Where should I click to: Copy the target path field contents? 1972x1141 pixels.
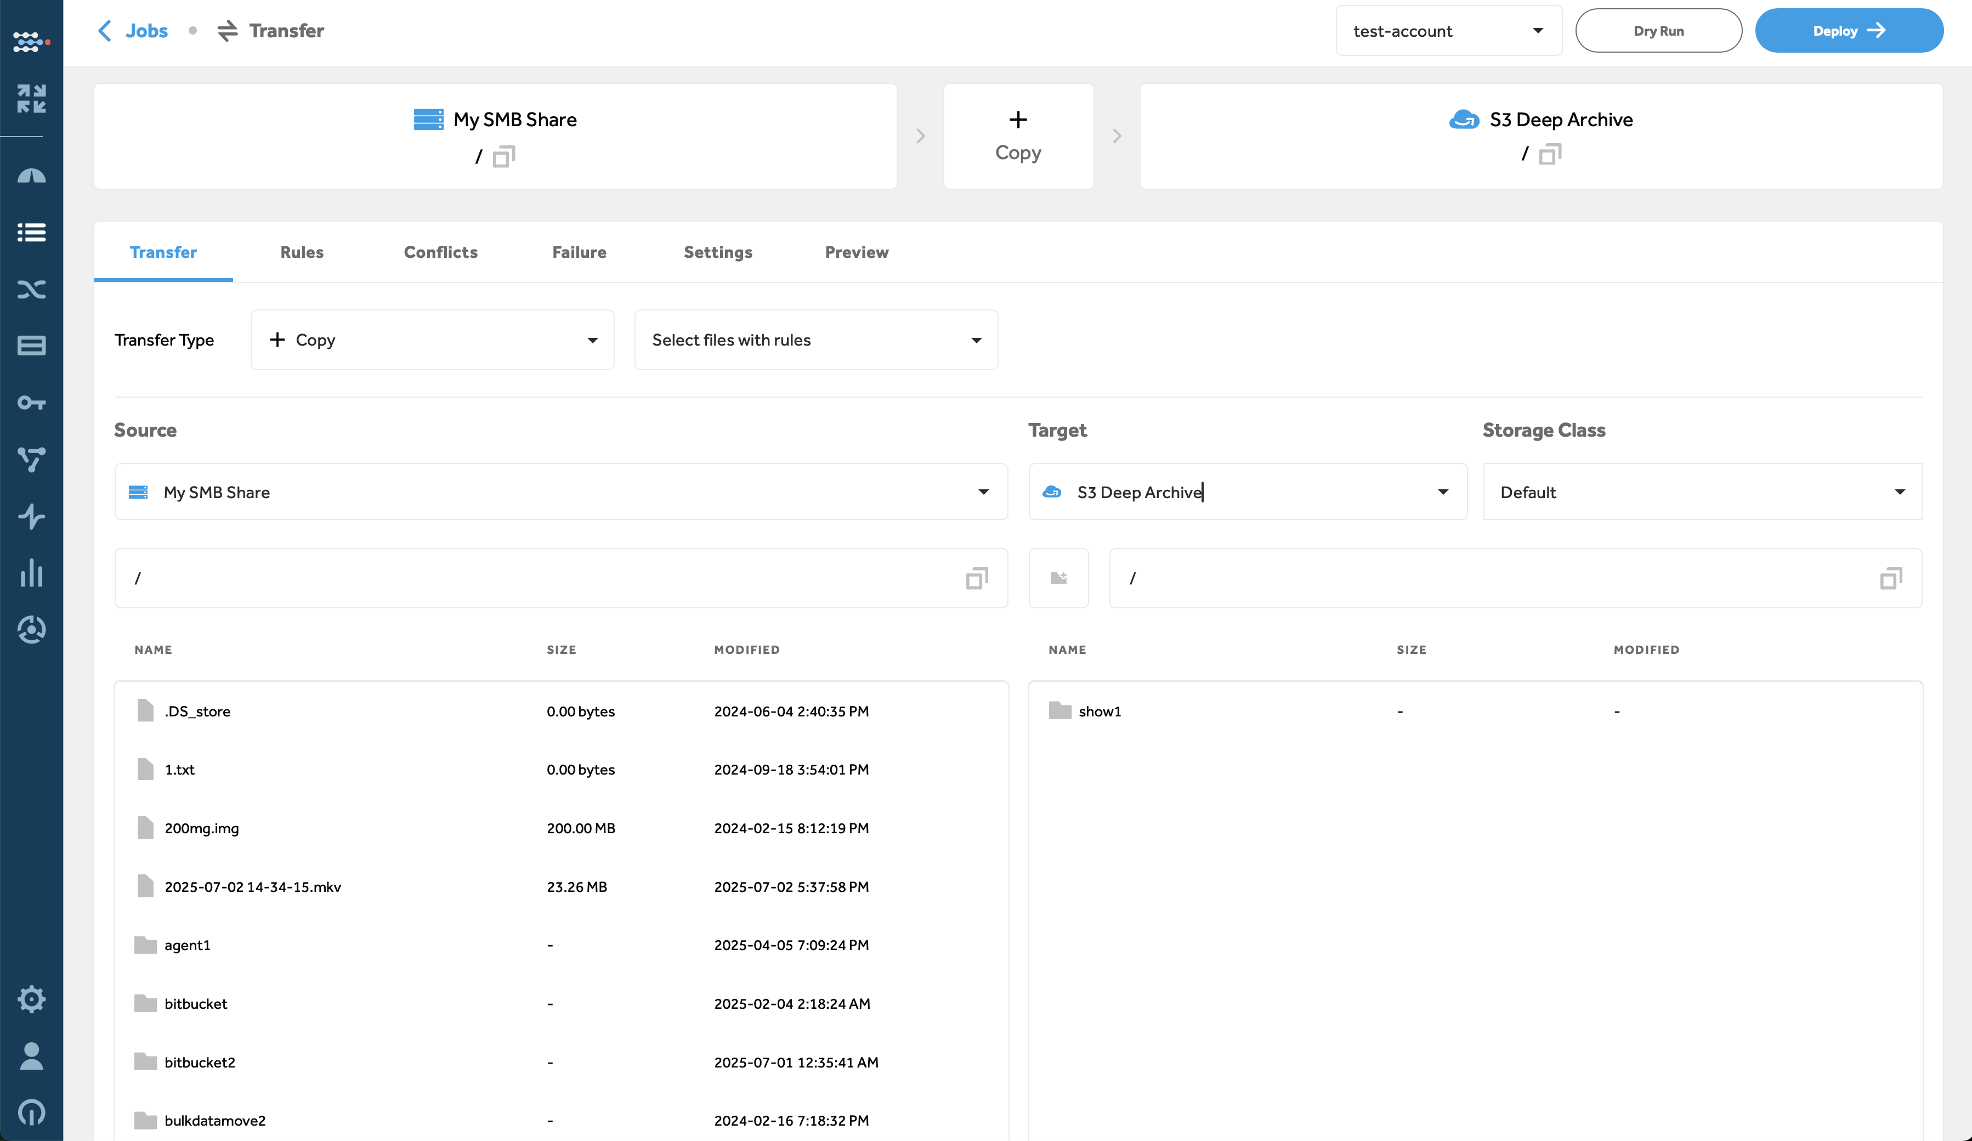pyautogui.click(x=1891, y=578)
